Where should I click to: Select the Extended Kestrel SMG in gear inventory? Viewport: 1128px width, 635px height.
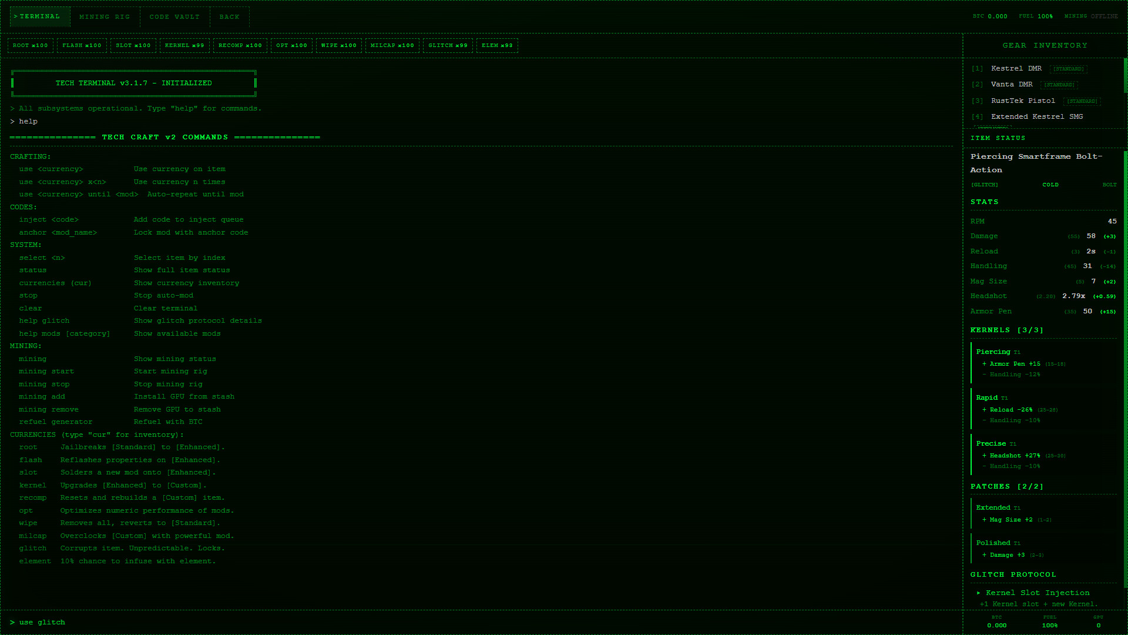click(1037, 116)
